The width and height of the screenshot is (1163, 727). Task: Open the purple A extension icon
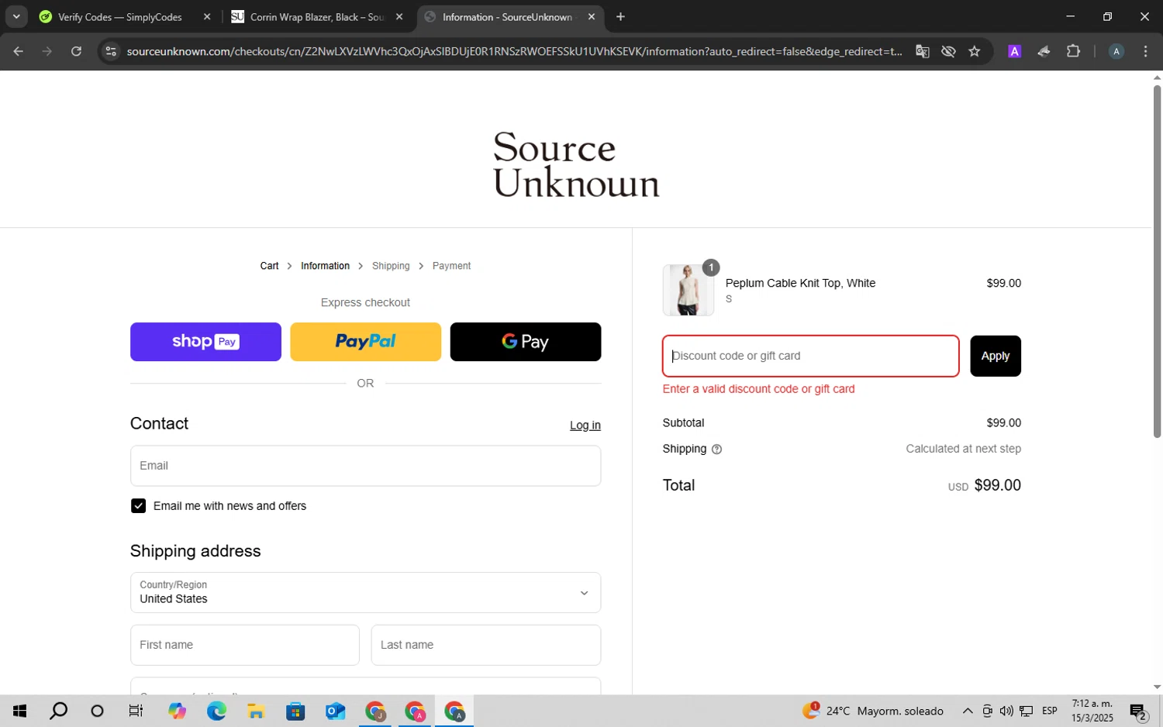pos(1014,51)
